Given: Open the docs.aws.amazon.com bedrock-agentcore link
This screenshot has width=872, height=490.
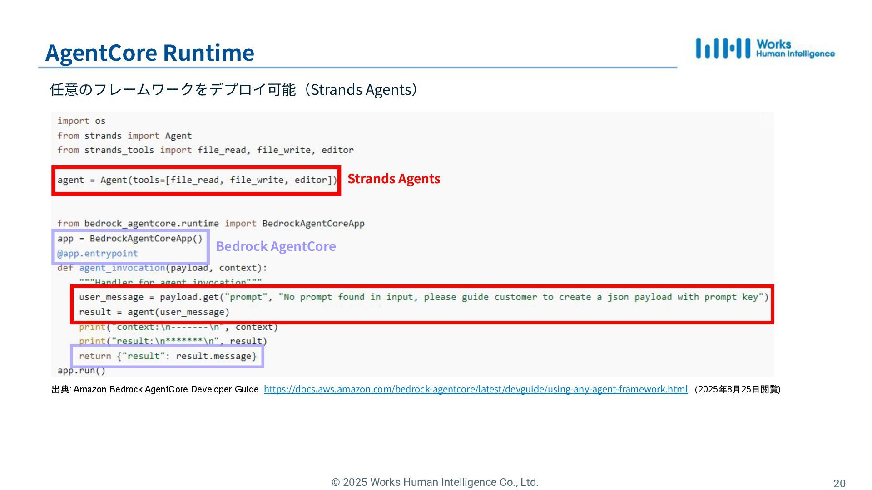Looking at the screenshot, I should 476,389.
